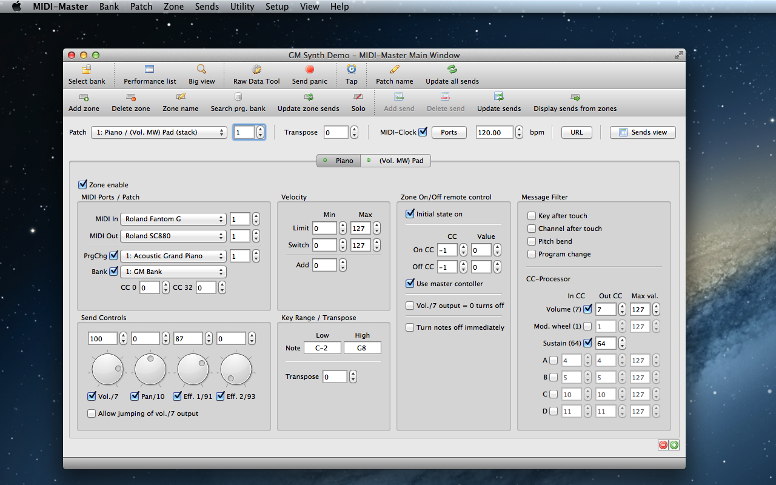
Task: Click the MIDI In channel stepper
Action: click(256, 219)
